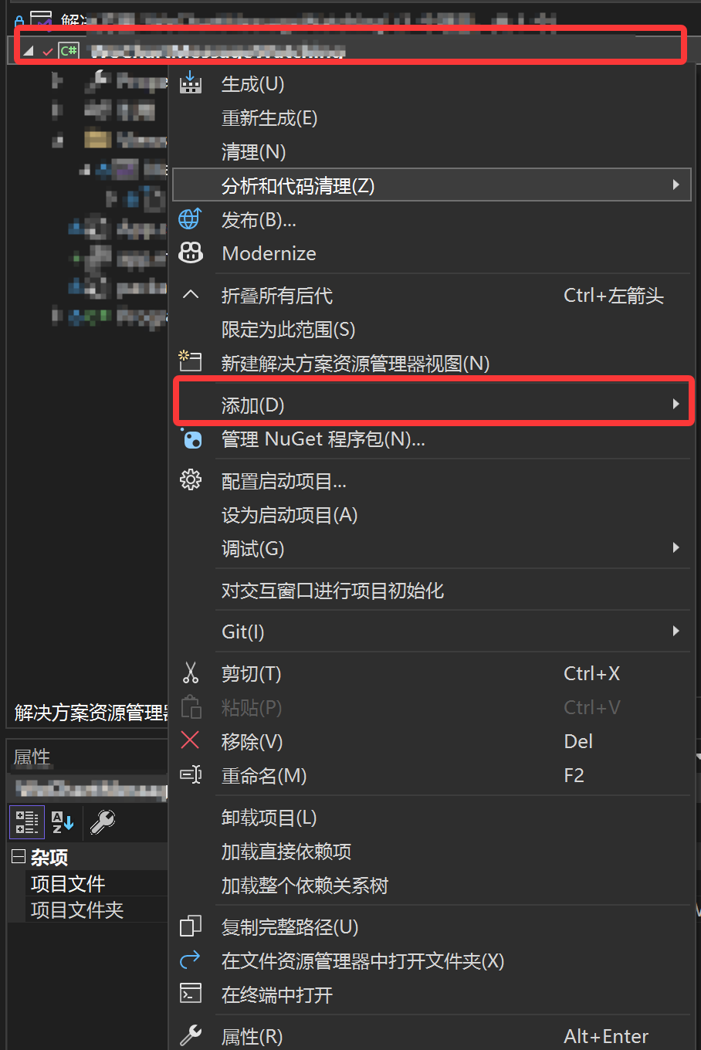
Task: Collapse the C# project tree node
Action: coord(29,51)
